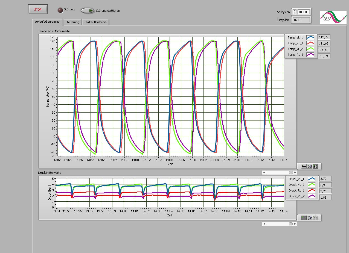
Task: Select the Druck_RL_2 value 1,88
Action: (x=325, y=197)
